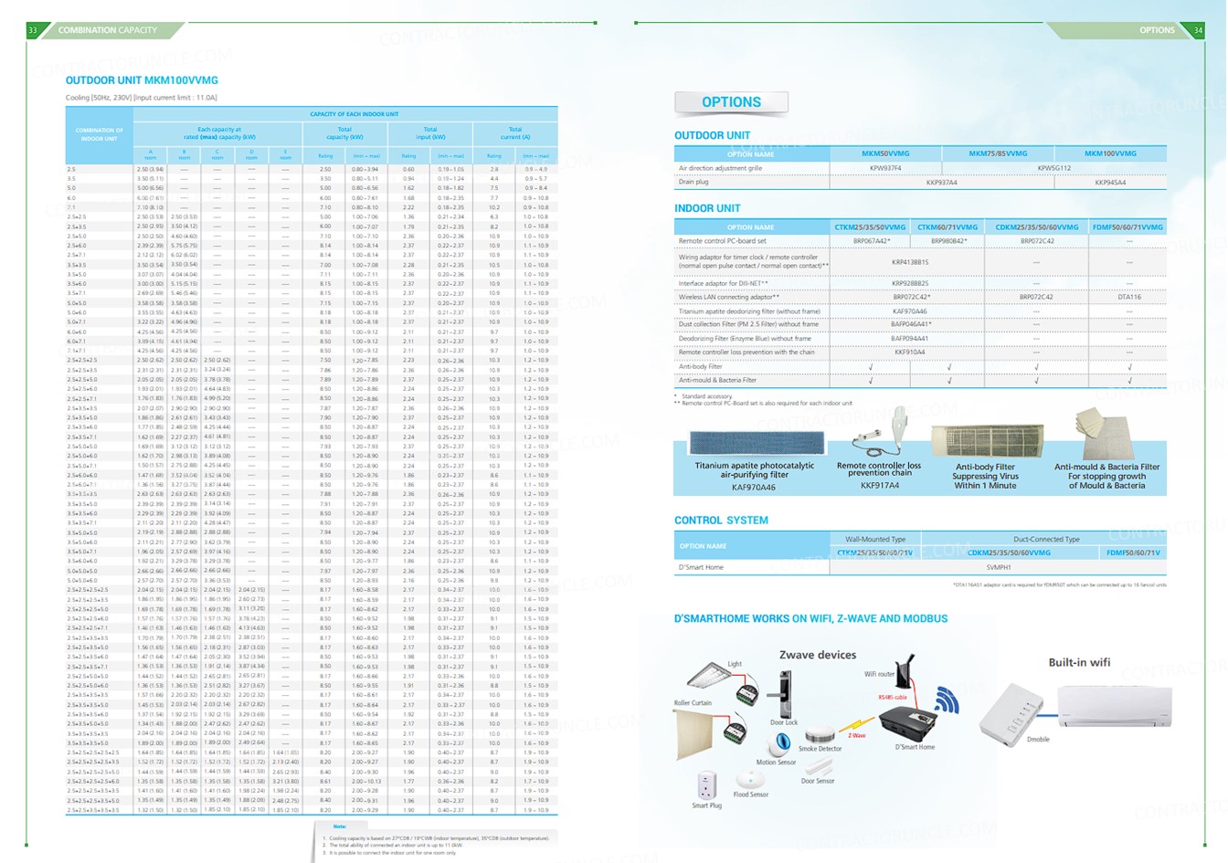
Task: Click the OPTIONS header tab at top right
Action: click(x=1157, y=30)
